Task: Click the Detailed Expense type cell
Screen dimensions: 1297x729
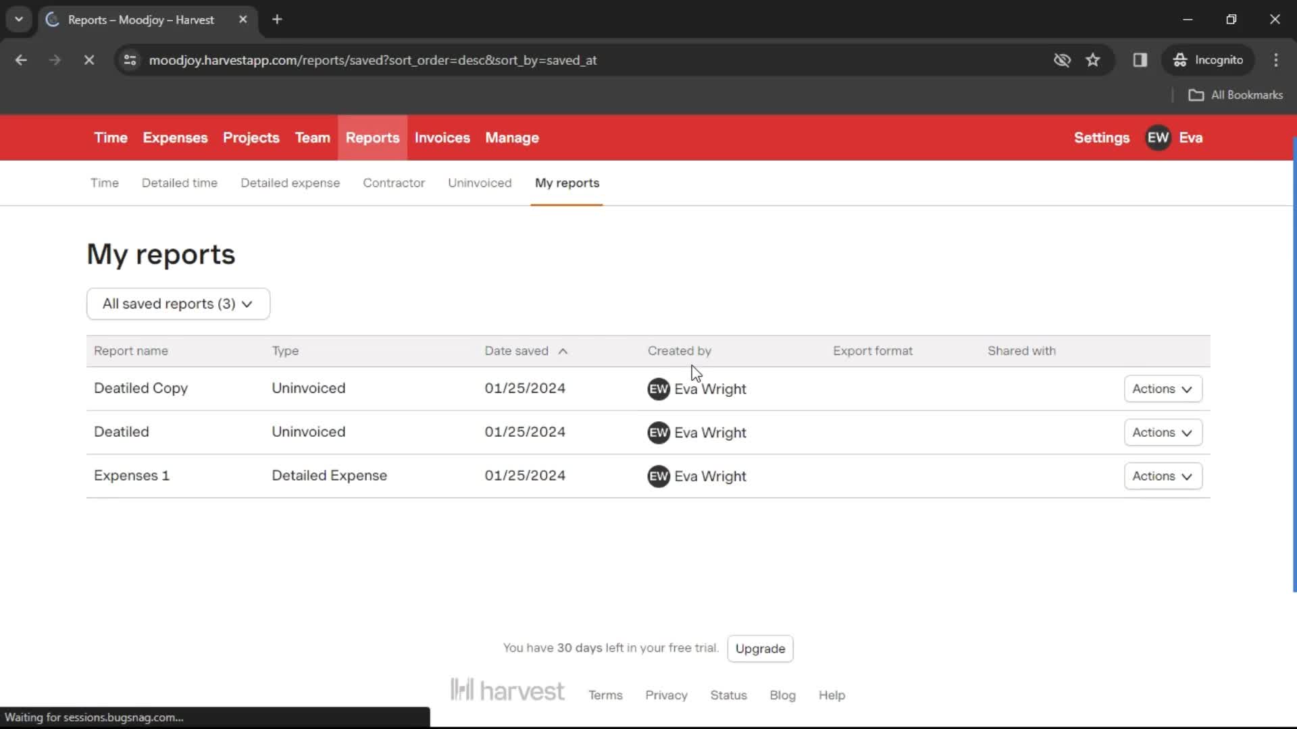Action: [329, 476]
